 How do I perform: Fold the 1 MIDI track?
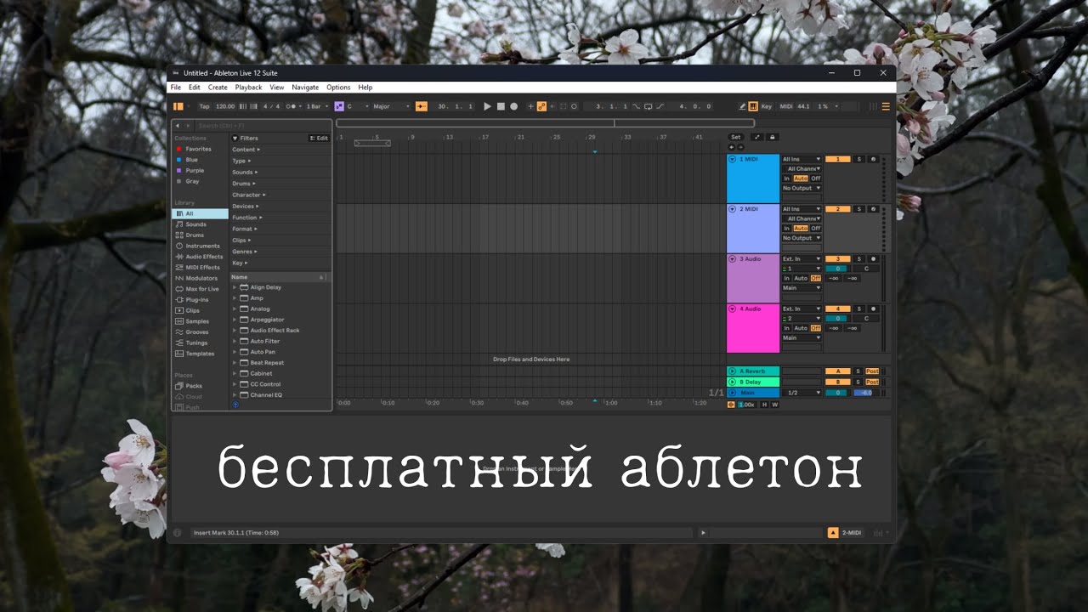732,159
